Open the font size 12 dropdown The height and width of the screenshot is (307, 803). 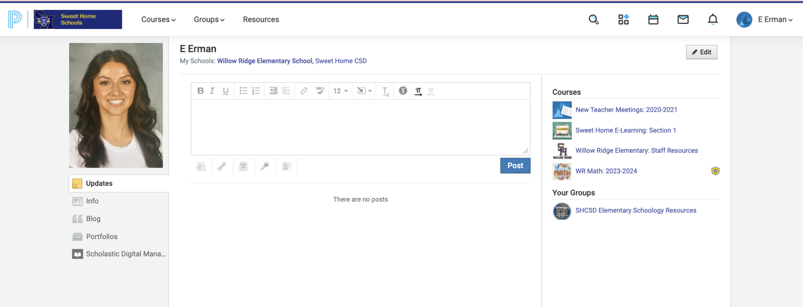pyautogui.click(x=340, y=91)
